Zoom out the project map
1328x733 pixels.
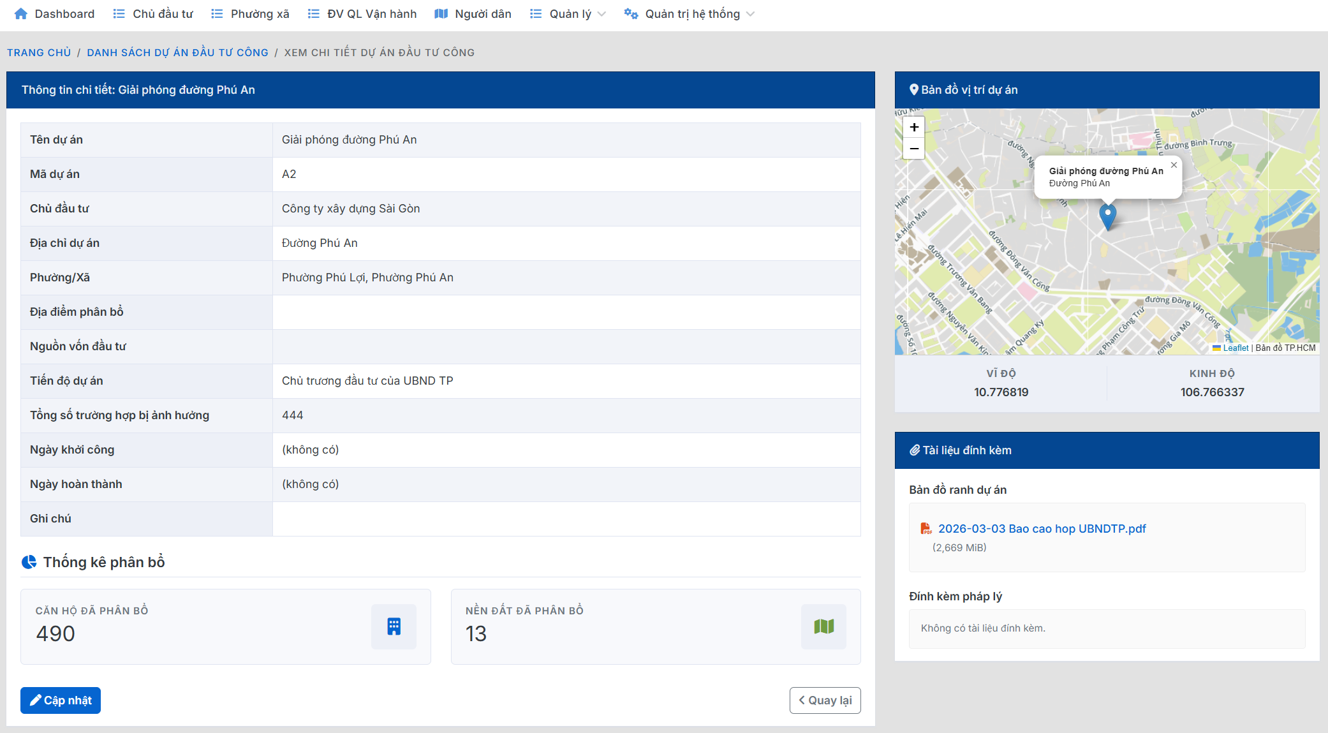(x=914, y=148)
